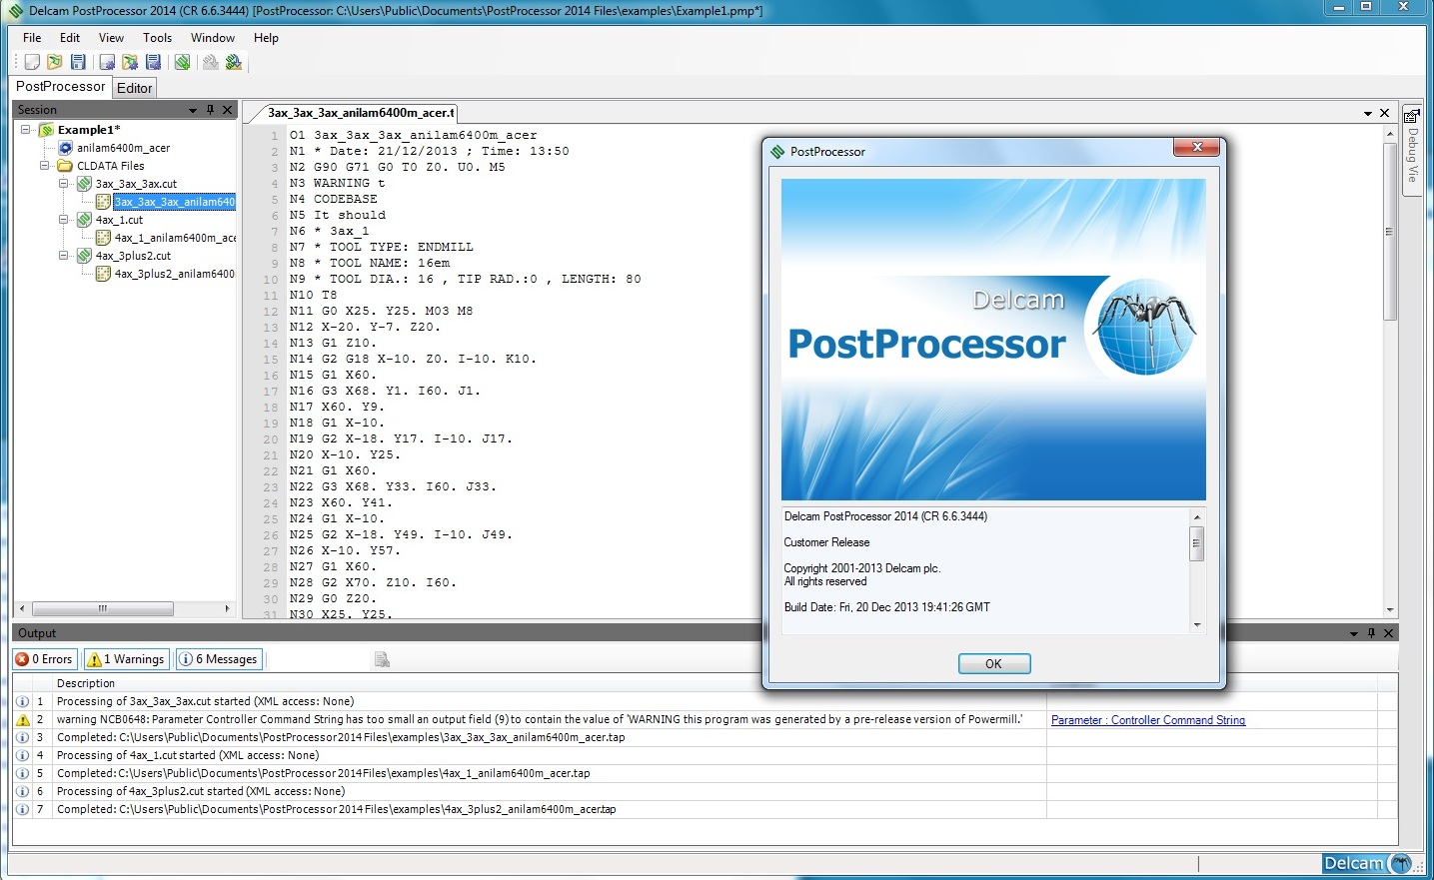Click the Open Option File icon
1434x880 pixels.
pos(130,62)
